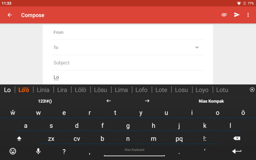Move cursor left with left arrow key
This screenshot has height=160, width=256.
108,101
